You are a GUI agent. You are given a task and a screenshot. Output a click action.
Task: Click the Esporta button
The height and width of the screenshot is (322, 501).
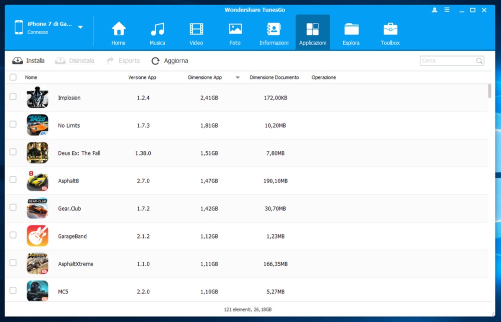click(123, 60)
